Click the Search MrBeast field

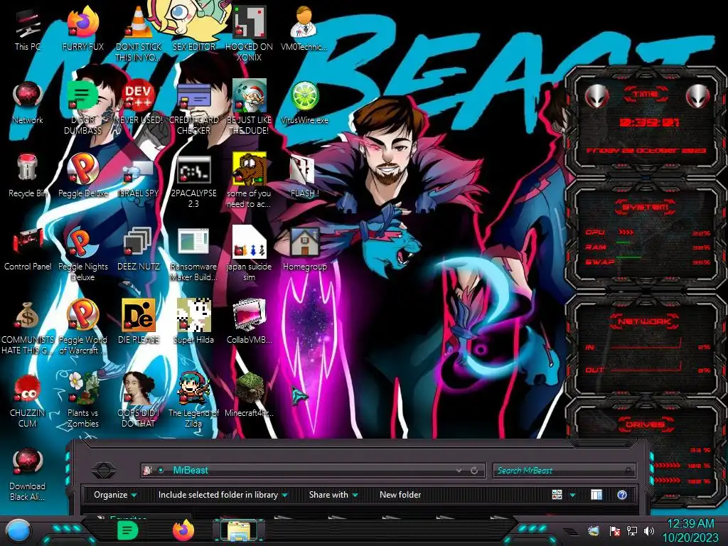pyautogui.click(x=564, y=471)
